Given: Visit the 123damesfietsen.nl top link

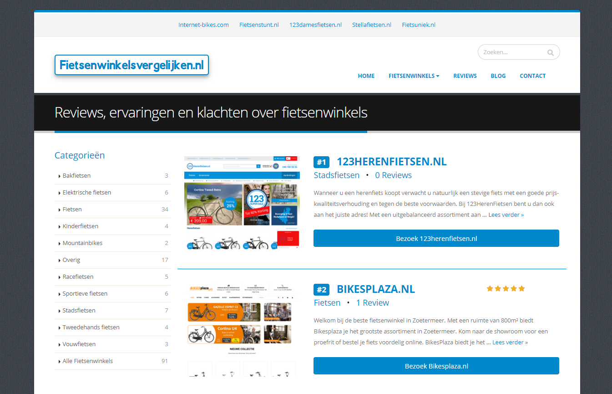Looking at the screenshot, I should coord(315,25).
